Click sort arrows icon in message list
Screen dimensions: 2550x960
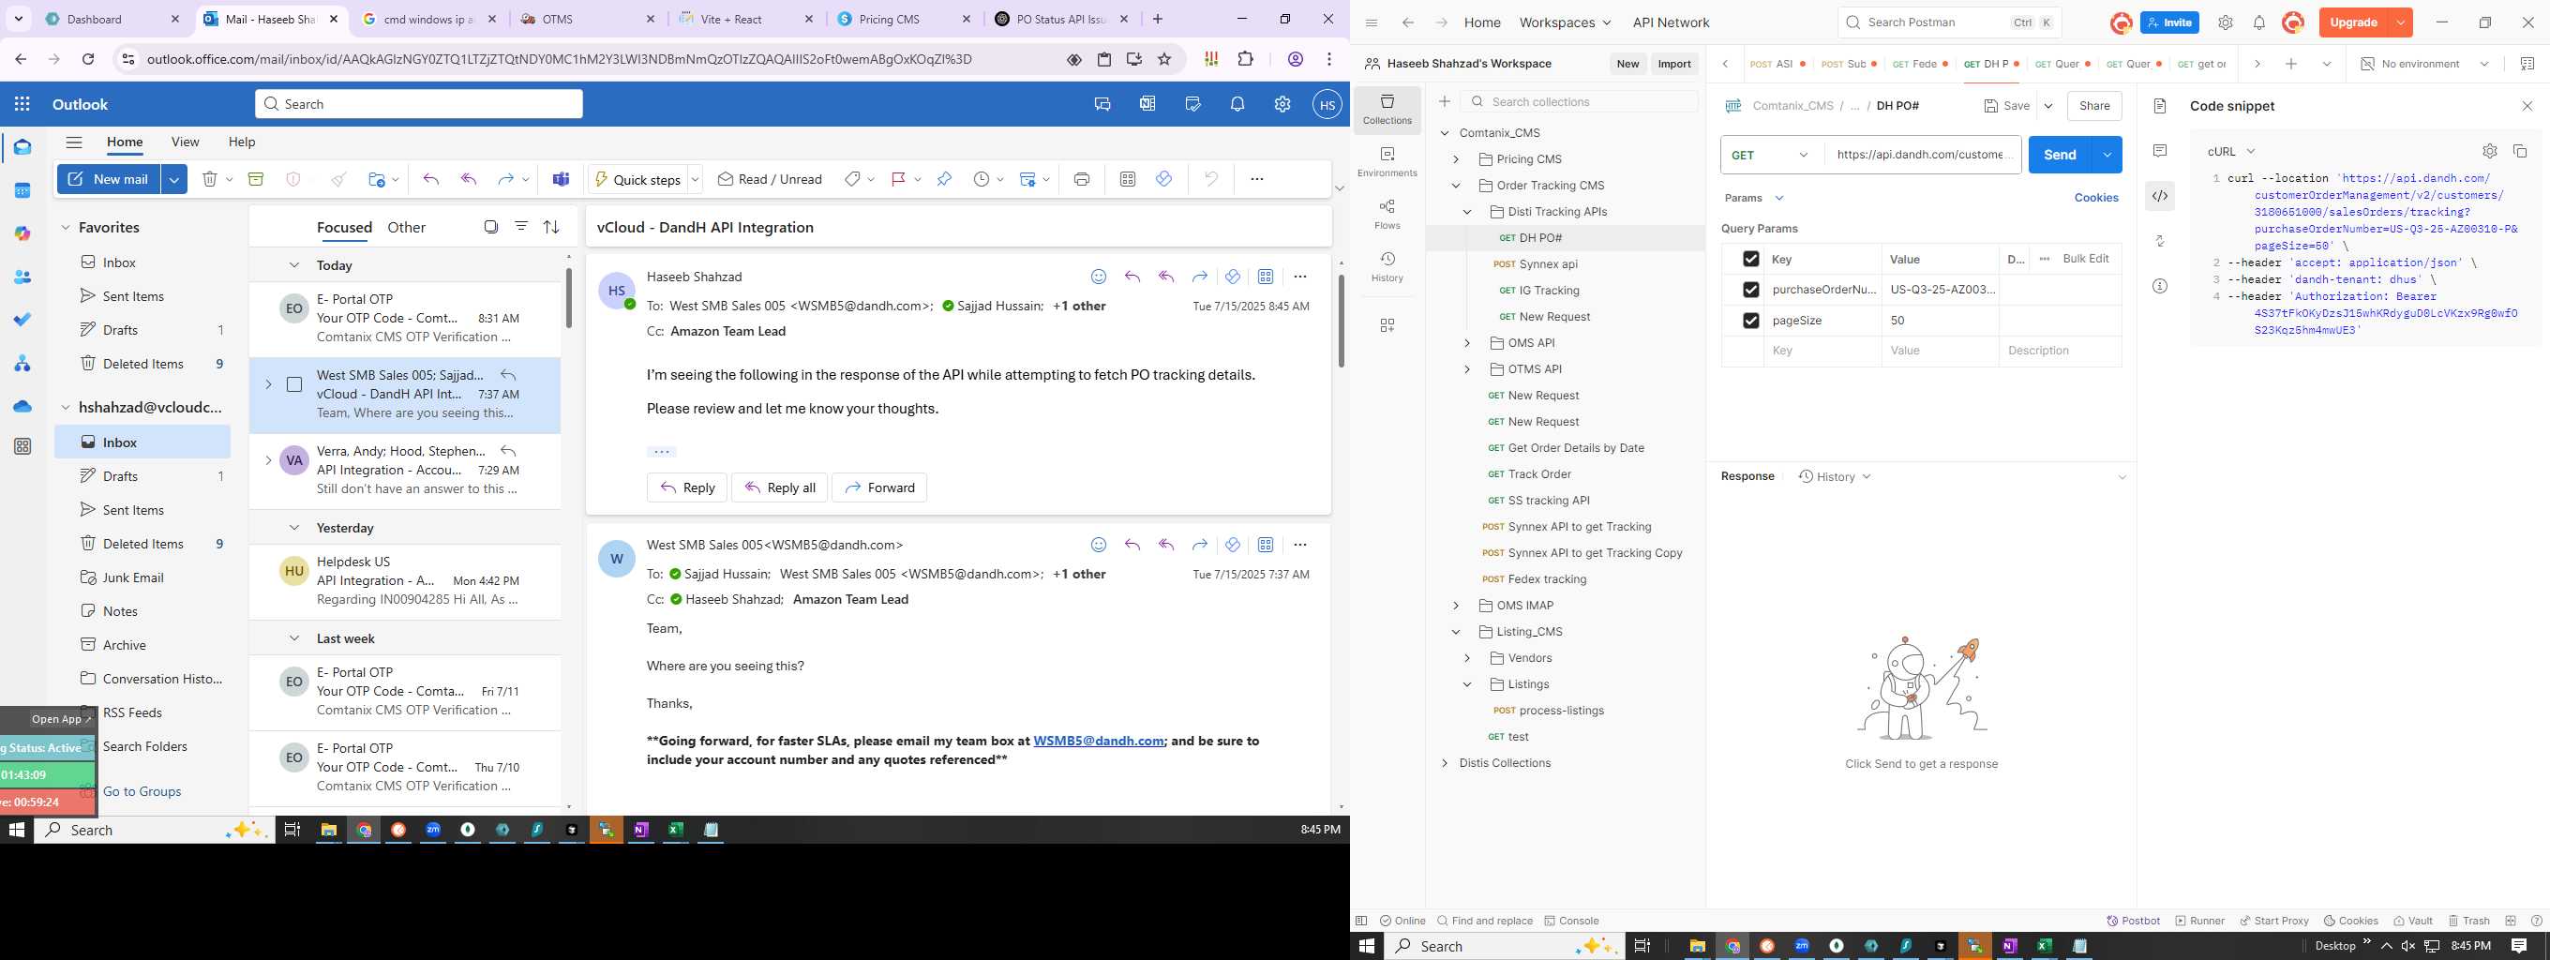click(x=551, y=227)
